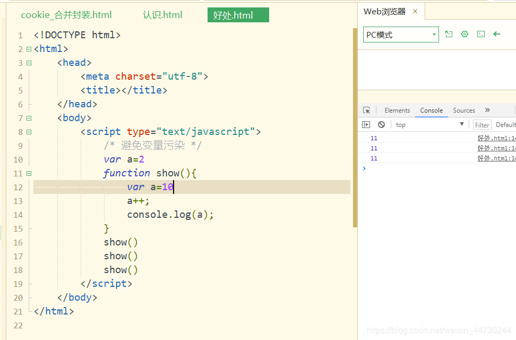Show more devtools tabs chevron
The height and width of the screenshot is (340, 516).
point(487,110)
